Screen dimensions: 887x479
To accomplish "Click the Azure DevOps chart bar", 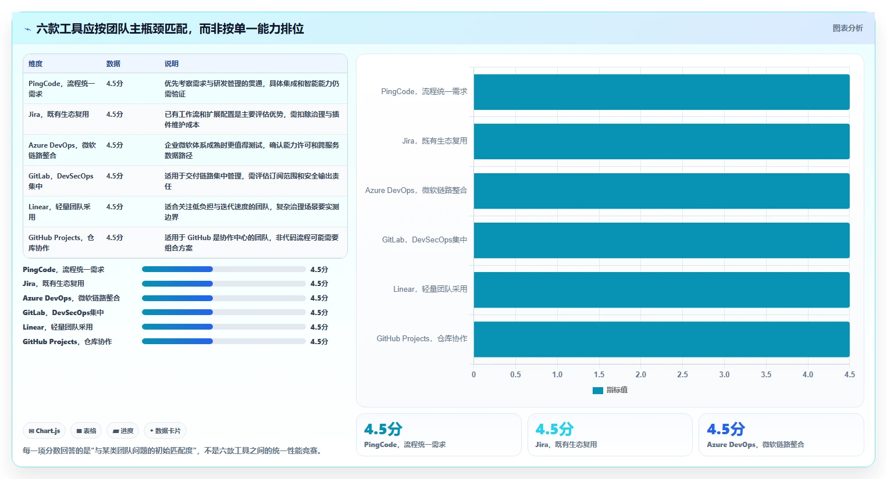I will point(661,191).
